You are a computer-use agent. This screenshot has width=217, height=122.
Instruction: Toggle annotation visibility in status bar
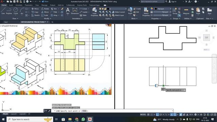pos(181,115)
